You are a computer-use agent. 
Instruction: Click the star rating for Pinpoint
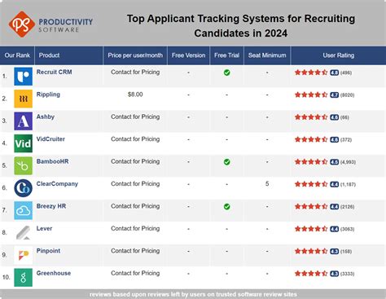pos(311,251)
